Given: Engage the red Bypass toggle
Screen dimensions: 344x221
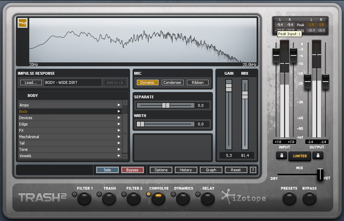Looking at the screenshot, I should tap(133, 170).
